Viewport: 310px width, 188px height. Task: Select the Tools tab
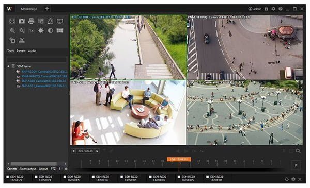tap(10, 51)
